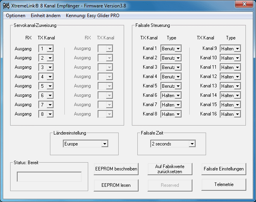This screenshot has height=202, width=256.
Task: Open the Optionen menu
Action: pos(16,16)
